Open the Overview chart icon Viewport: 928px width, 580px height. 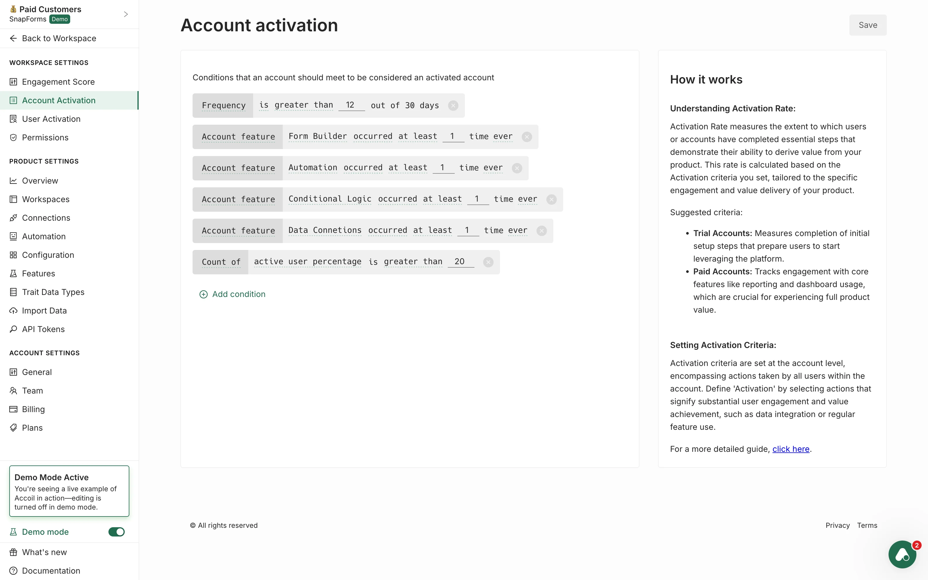13,181
